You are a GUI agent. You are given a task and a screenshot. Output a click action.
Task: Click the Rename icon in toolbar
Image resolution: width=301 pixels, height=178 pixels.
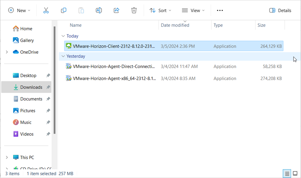(x=99, y=10)
